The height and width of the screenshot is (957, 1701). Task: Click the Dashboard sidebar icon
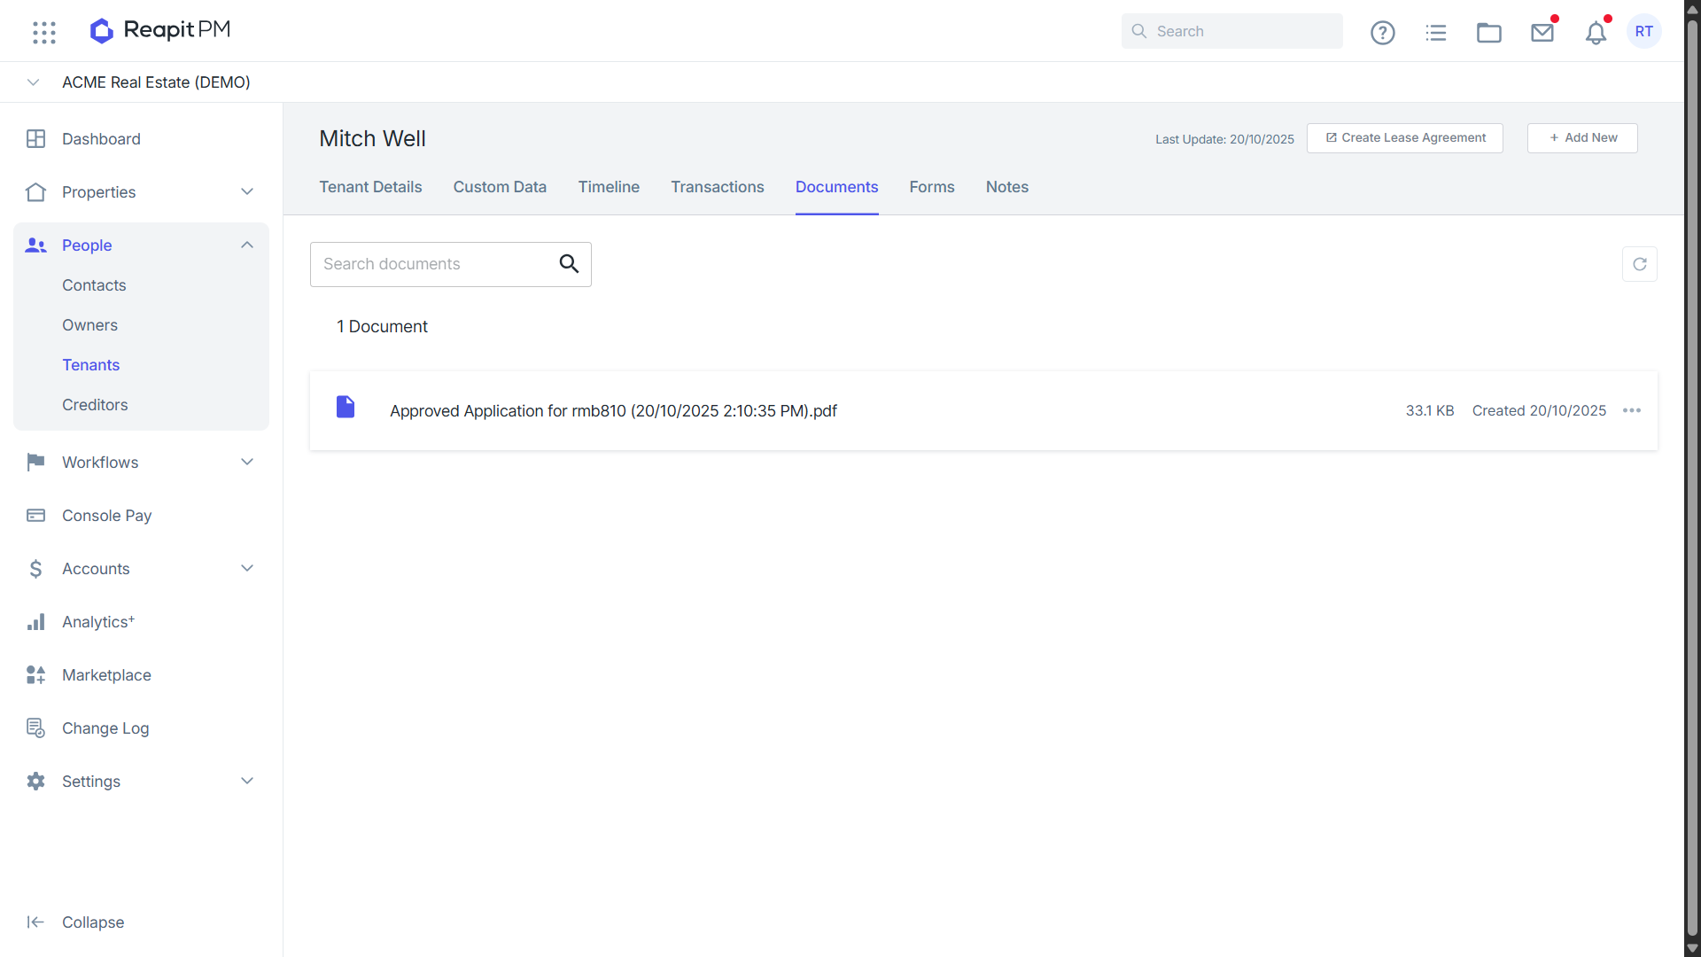tap(36, 139)
